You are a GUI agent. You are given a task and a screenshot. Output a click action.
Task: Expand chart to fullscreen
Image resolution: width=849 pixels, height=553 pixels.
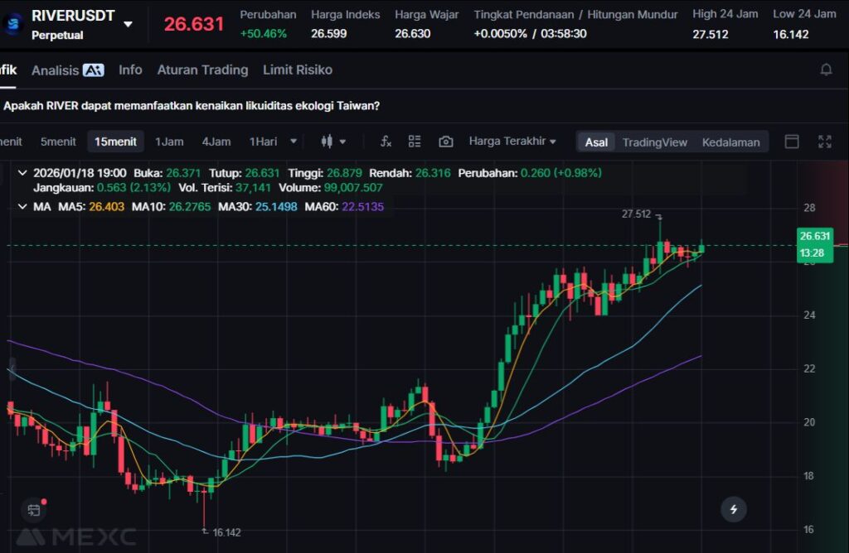(824, 142)
